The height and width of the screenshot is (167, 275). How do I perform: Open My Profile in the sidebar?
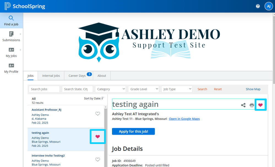[11, 68]
